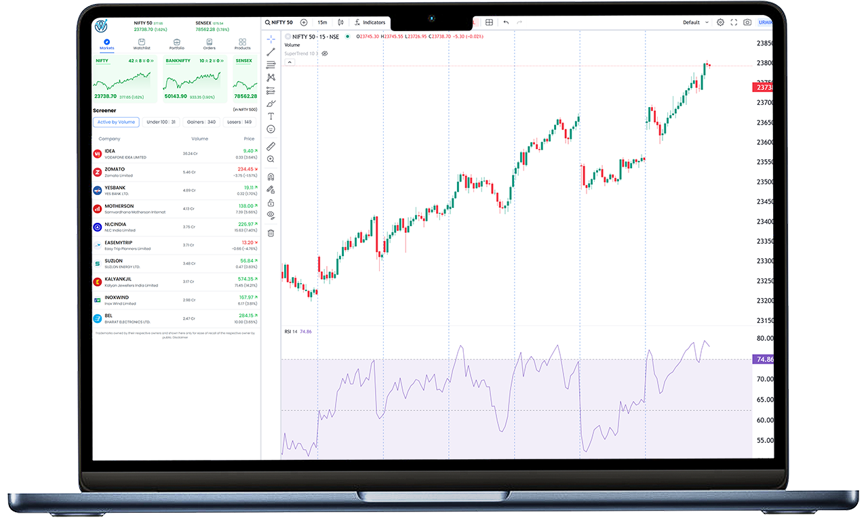Filter screener by Losers
868x531 pixels.
[x=239, y=122]
